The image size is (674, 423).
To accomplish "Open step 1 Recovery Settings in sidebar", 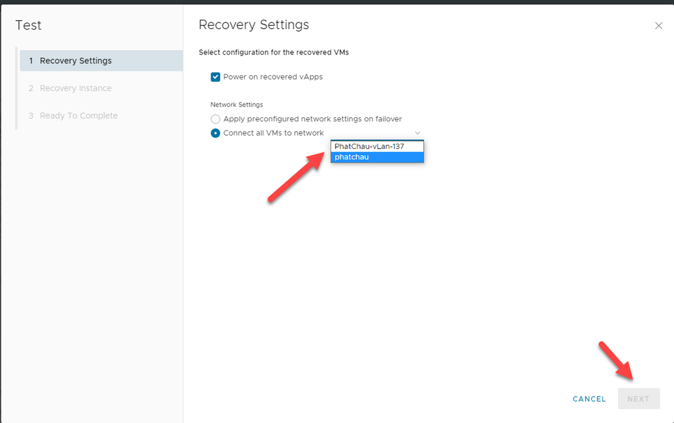I will [x=76, y=61].
